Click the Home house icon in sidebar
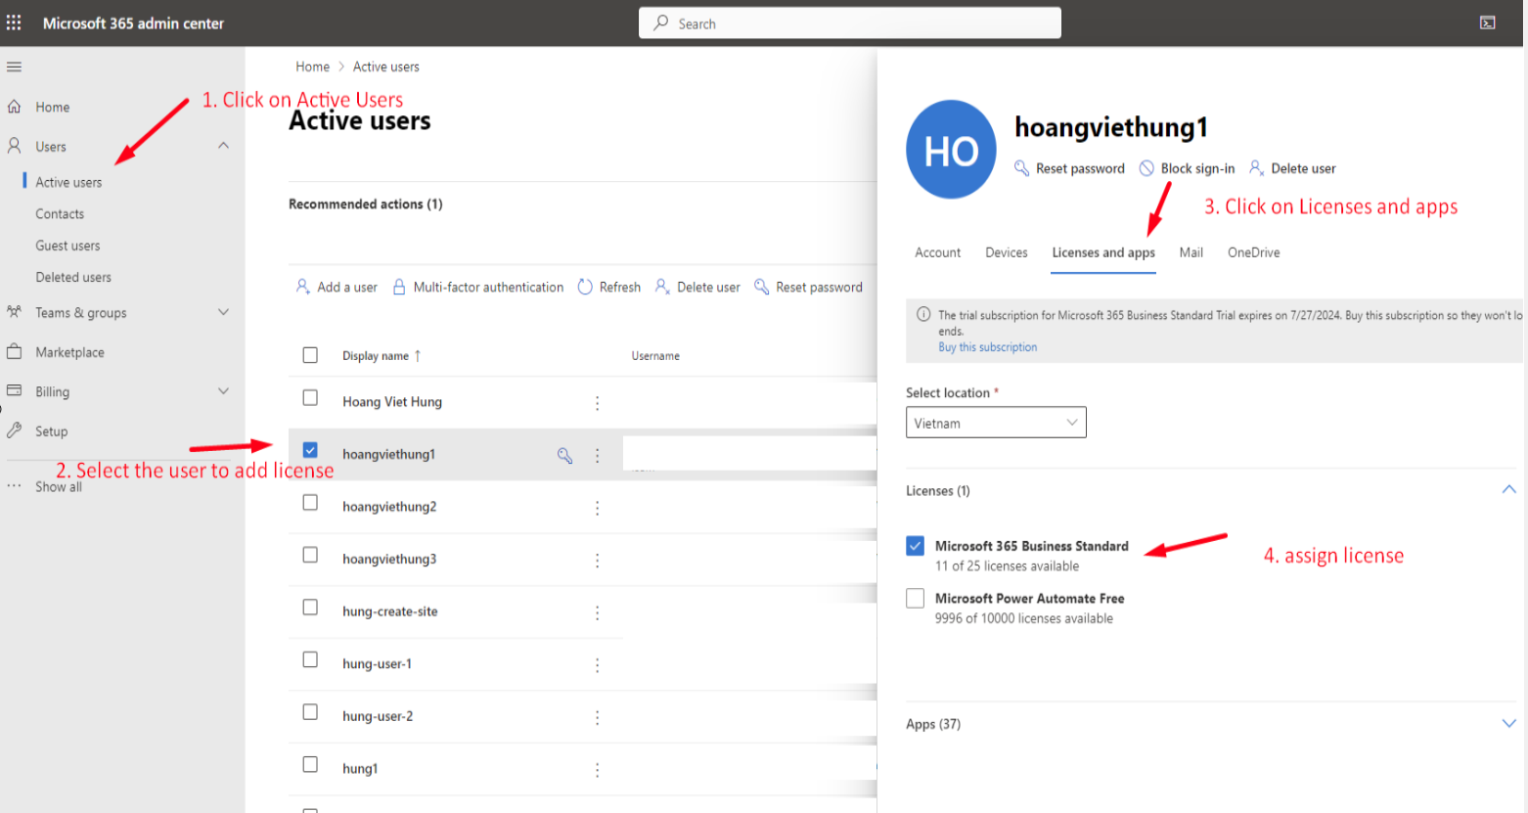The width and height of the screenshot is (1528, 813). tap(14, 107)
